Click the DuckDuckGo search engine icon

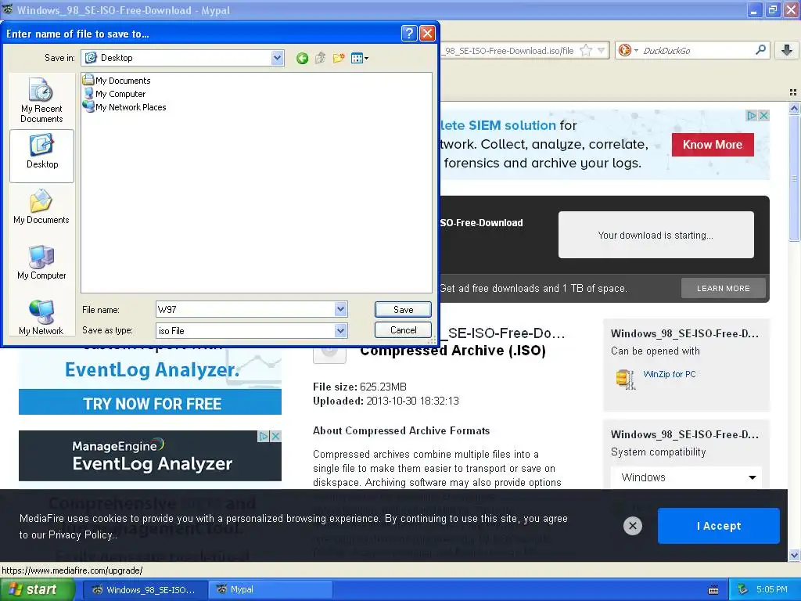(624, 51)
